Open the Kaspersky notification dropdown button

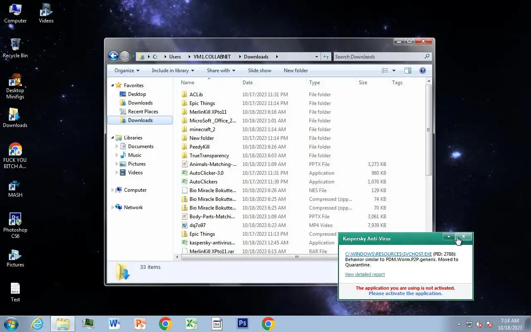pyautogui.click(x=448, y=237)
